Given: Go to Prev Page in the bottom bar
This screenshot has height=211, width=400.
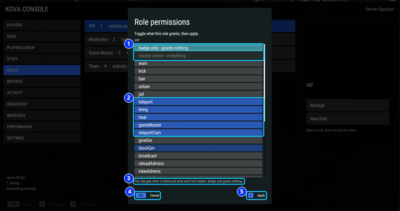Looking at the screenshot, I should coord(52,204).
